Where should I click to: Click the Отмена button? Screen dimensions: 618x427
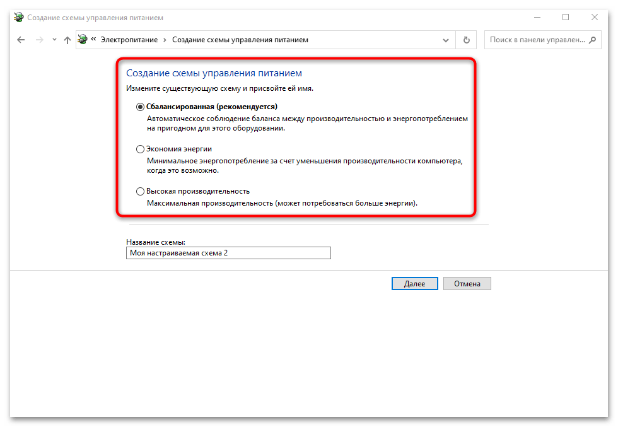(x=467, y=283)
